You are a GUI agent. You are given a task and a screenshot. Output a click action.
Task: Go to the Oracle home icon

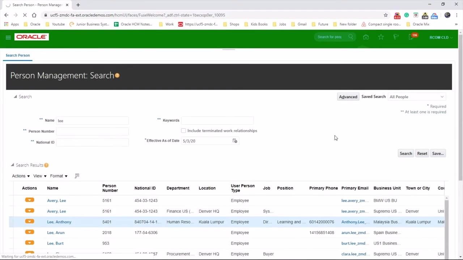[366, 37]
